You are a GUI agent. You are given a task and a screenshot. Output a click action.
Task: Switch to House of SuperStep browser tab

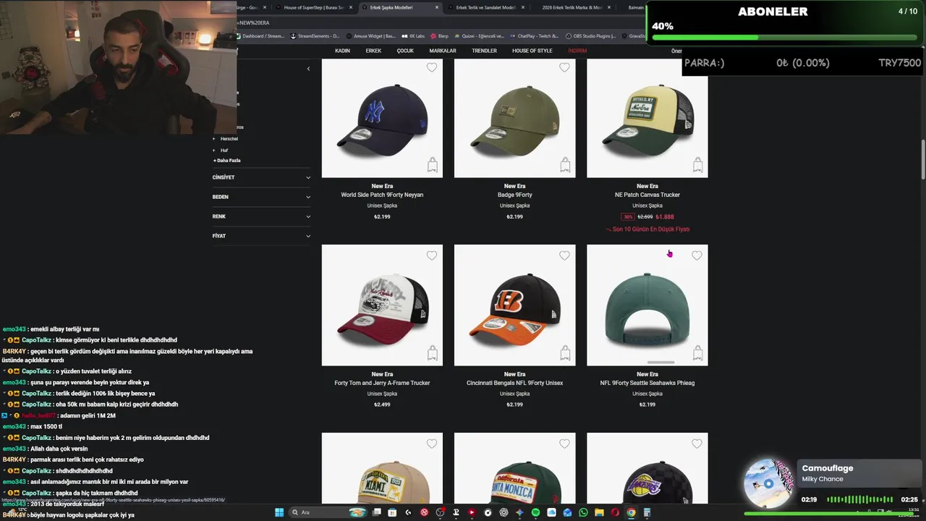pyautogui.click(x=313, y=7)
